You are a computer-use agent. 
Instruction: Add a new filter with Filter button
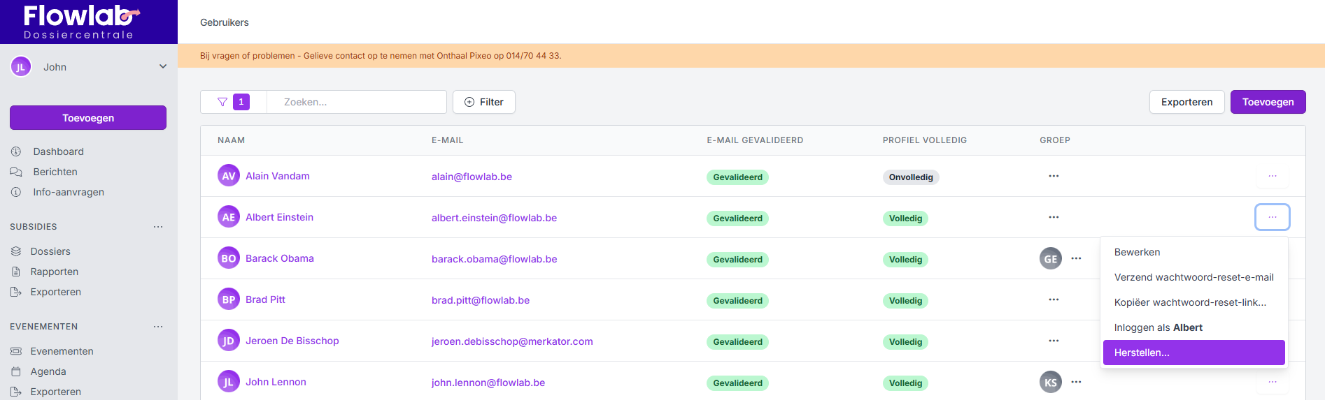click(484, 102)
